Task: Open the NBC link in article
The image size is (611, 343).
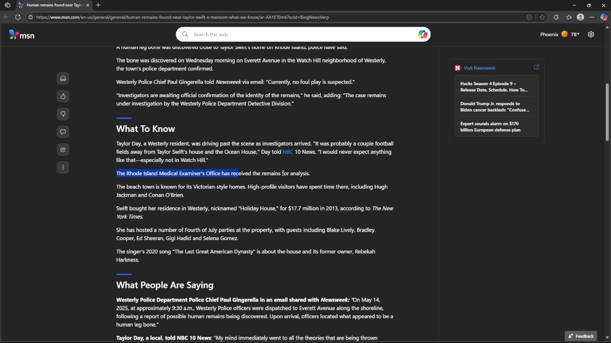Action: [288, 152]
